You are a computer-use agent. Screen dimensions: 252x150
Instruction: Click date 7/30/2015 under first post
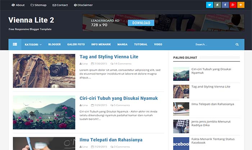pos(99,64)
